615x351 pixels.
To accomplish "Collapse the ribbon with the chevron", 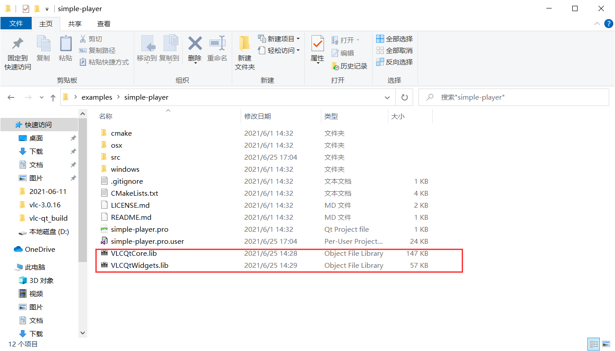I will [597, 24].
